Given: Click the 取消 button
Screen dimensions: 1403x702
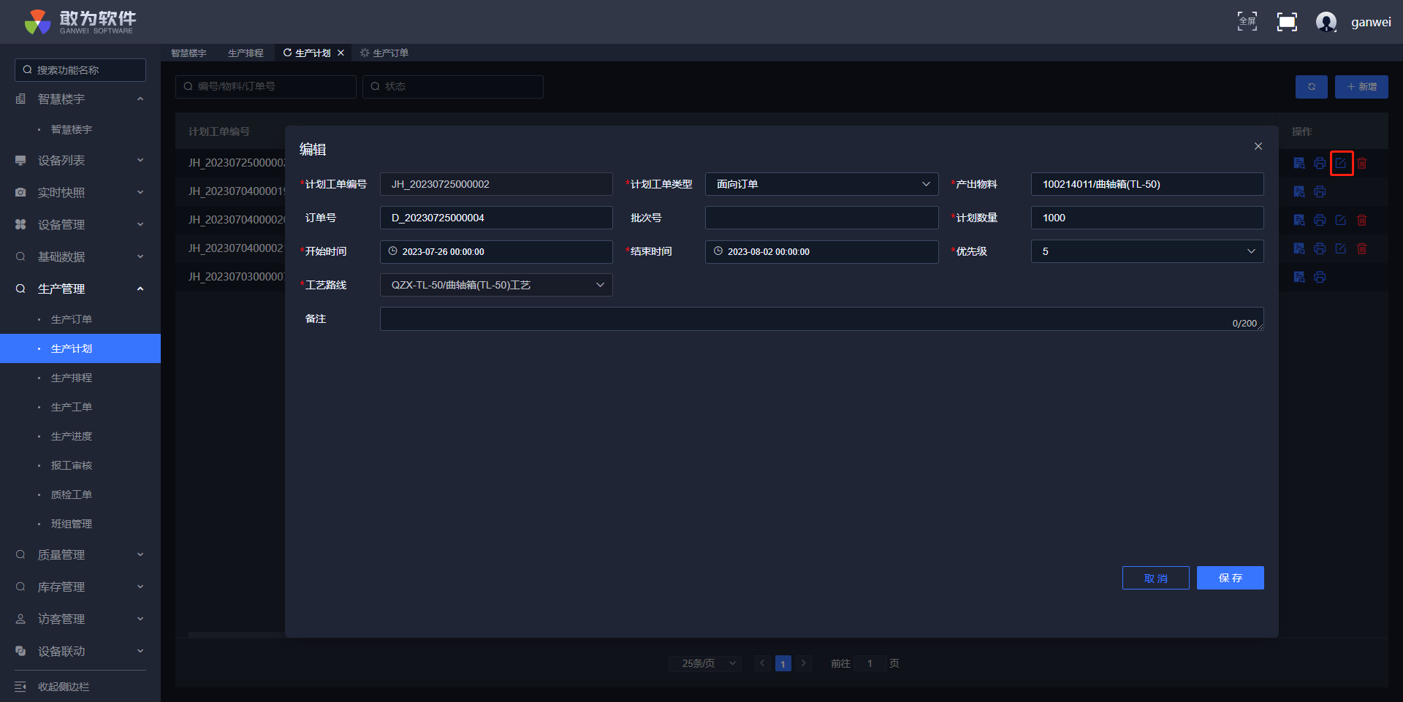Looking at the screenshot, I should [x=1155, y=578].
